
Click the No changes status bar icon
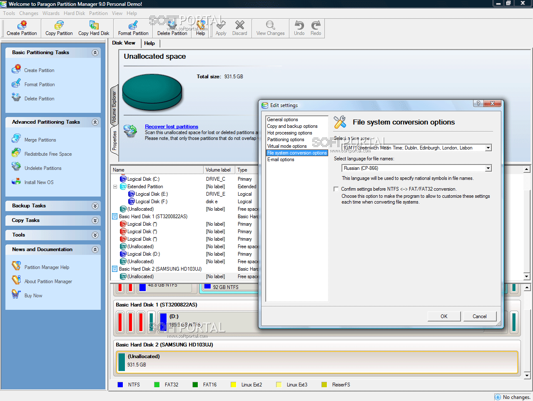coord(498,397)
